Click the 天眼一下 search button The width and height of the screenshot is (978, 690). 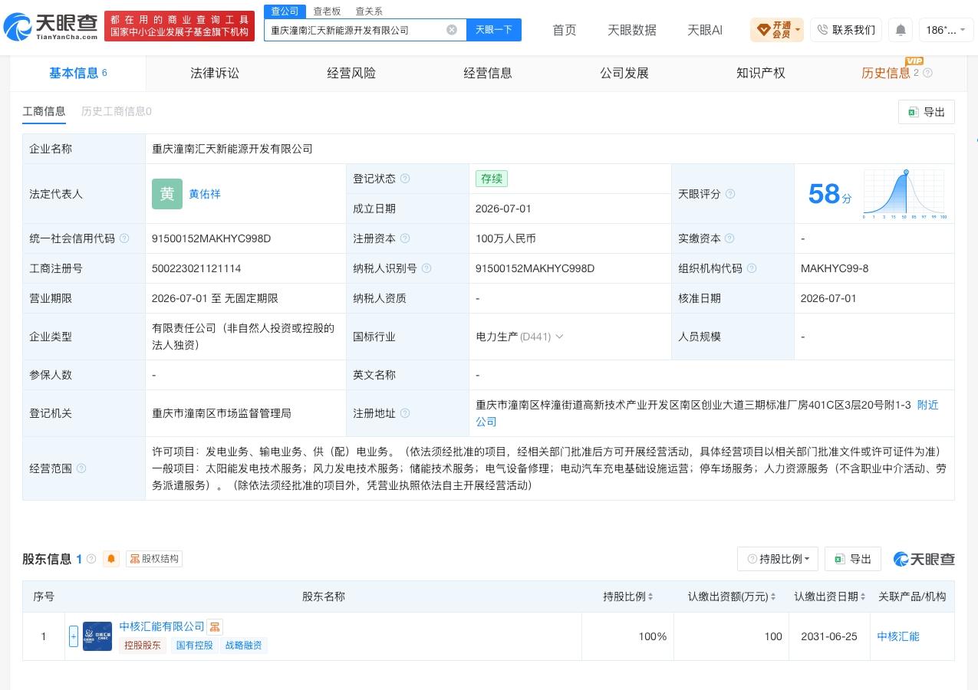click(x=494, y=30)
